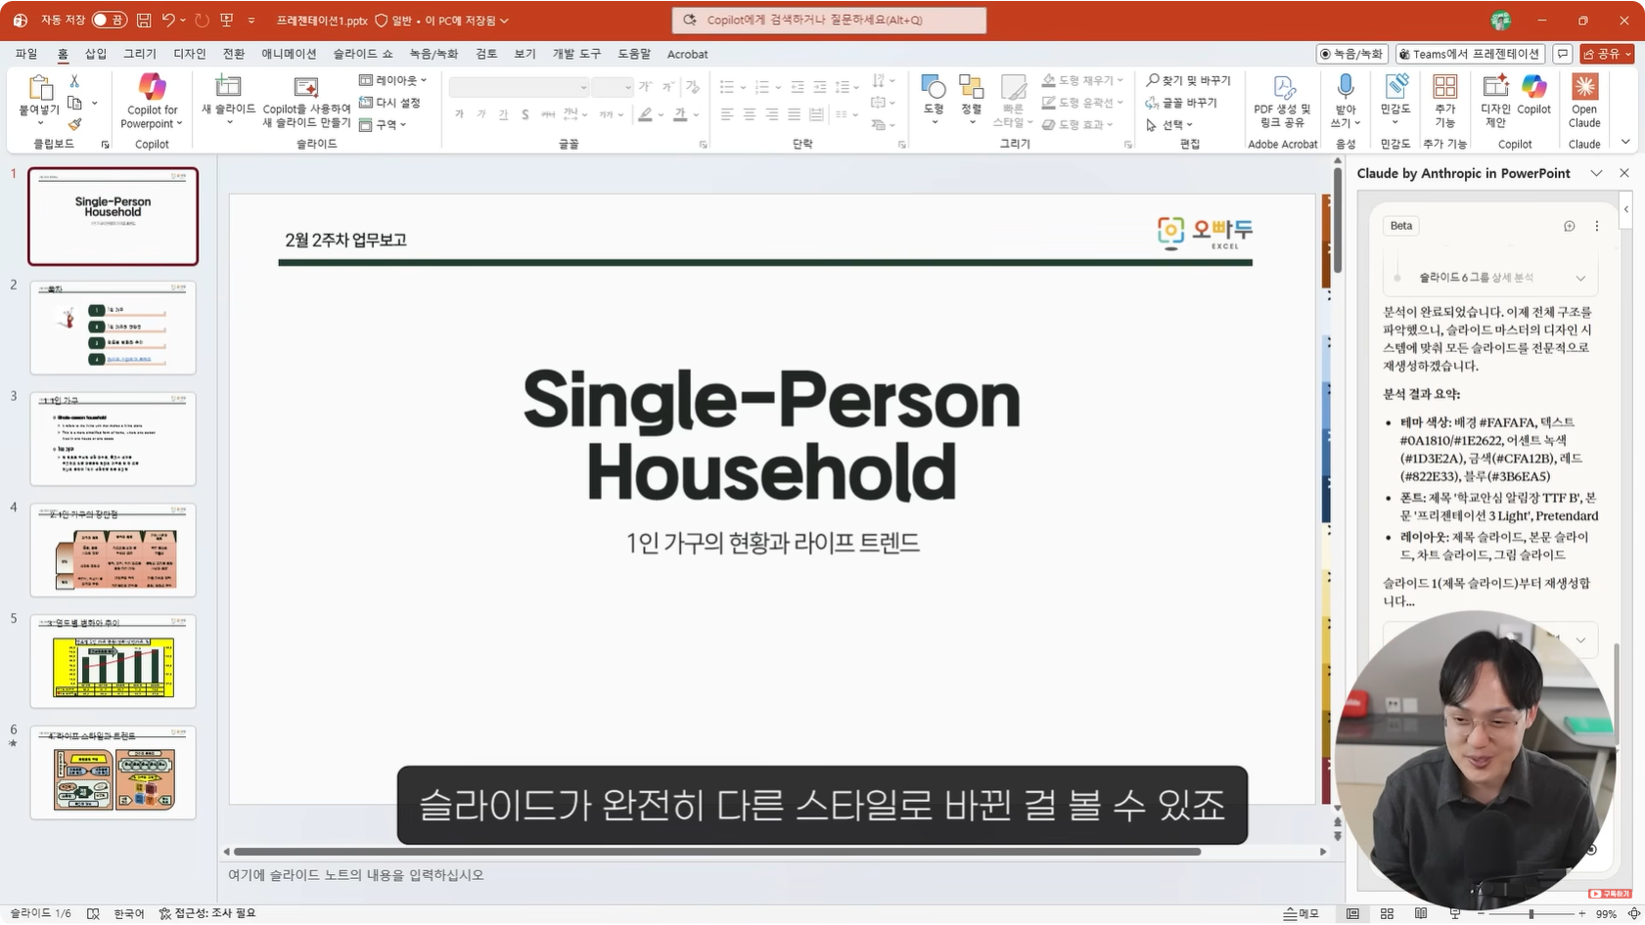Toggle underline text formatting
1645x925 pixels.
503,114
